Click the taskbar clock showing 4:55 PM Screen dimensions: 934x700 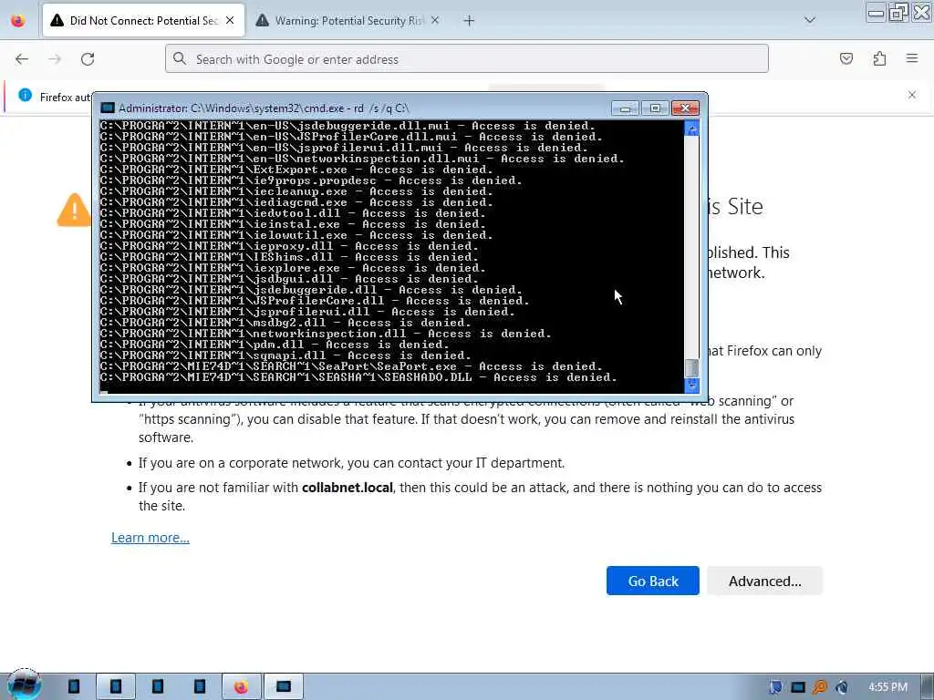tap(887, 687)
